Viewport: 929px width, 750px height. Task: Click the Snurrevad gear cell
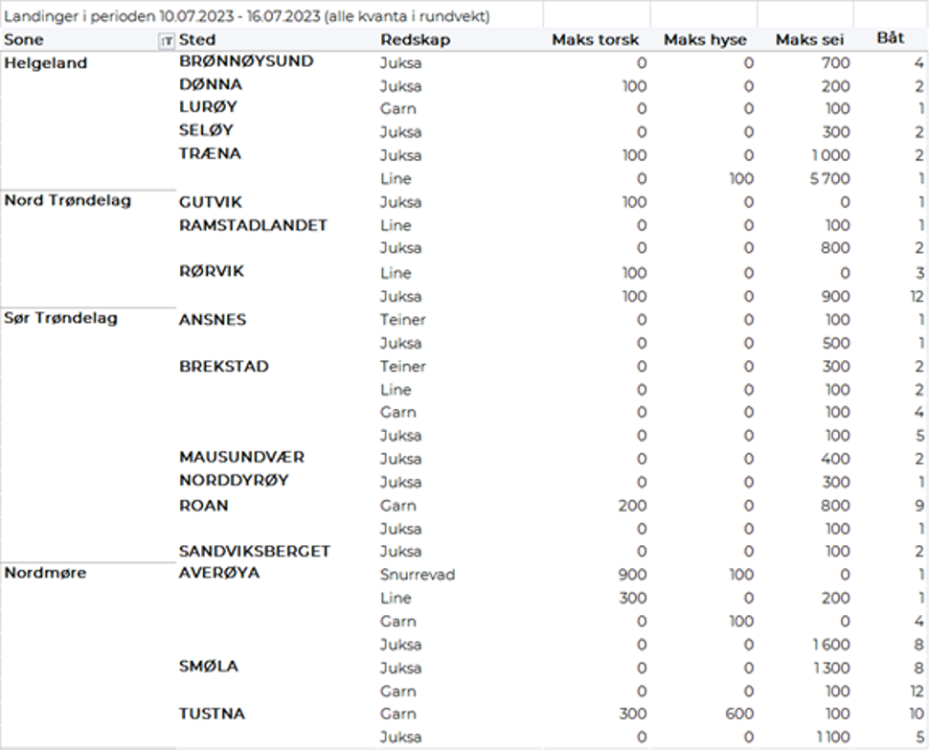[417, 575]
